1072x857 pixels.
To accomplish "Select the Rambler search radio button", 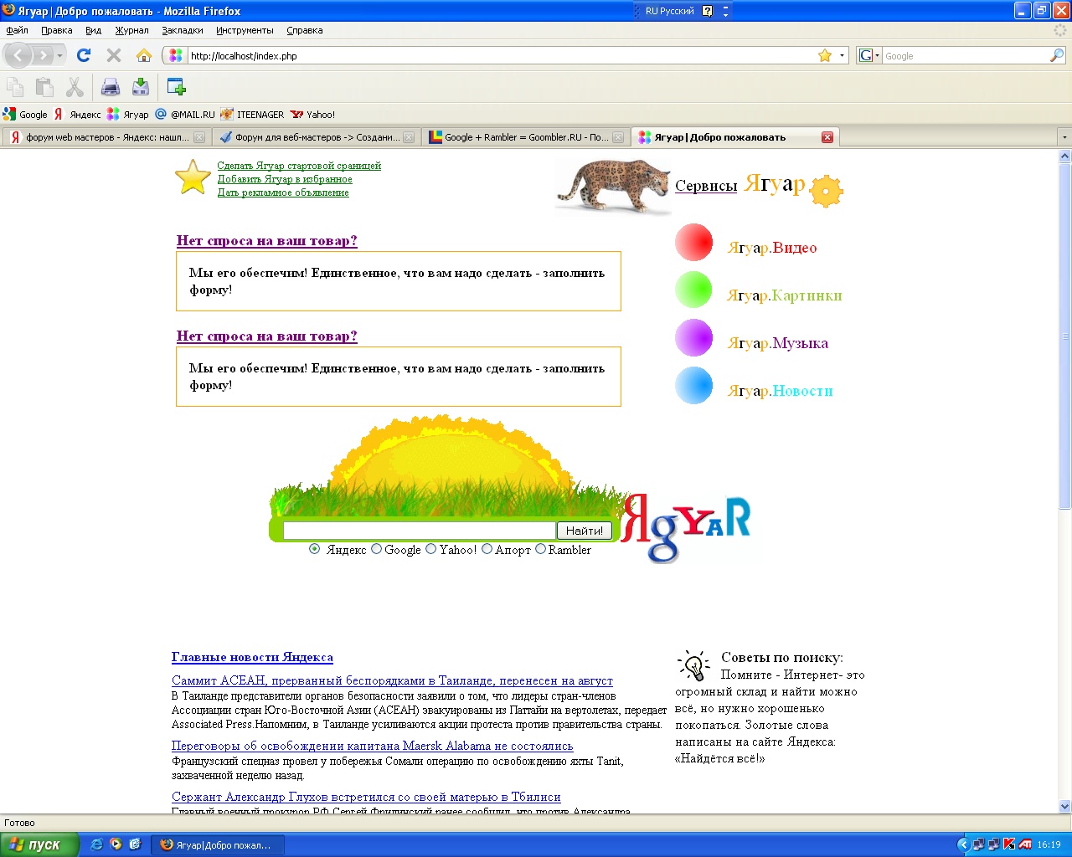I will tap(540, 549).
